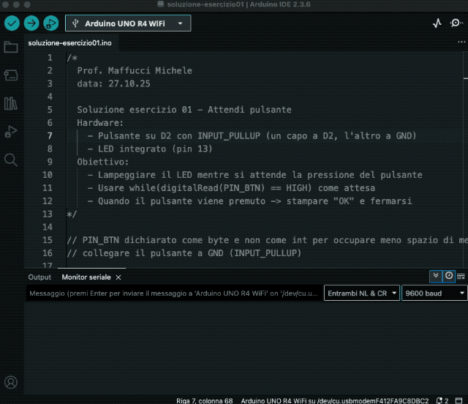The image size is (468, 404).
Task: Upload the sketch with the arrow button
Action: point(31,23)
